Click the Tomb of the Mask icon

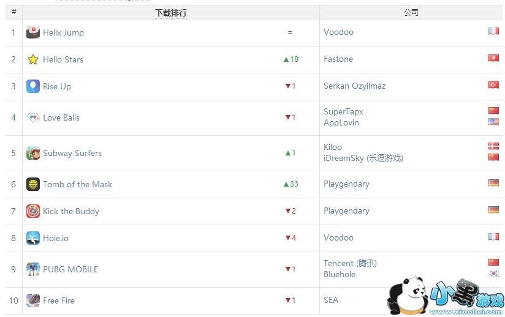pos(33,184)
